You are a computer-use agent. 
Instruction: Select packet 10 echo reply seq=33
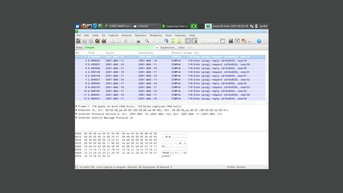170,91
